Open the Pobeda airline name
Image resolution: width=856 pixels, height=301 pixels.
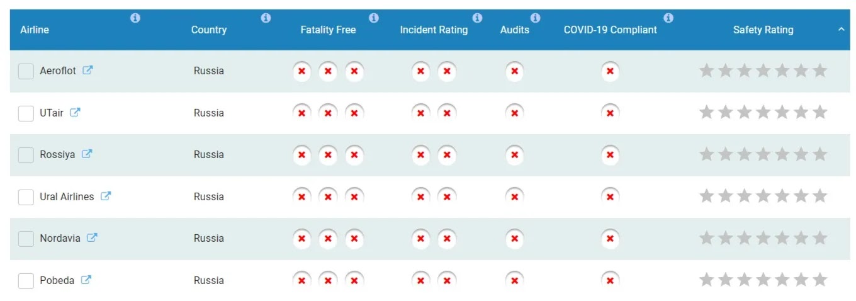point(57,280)
